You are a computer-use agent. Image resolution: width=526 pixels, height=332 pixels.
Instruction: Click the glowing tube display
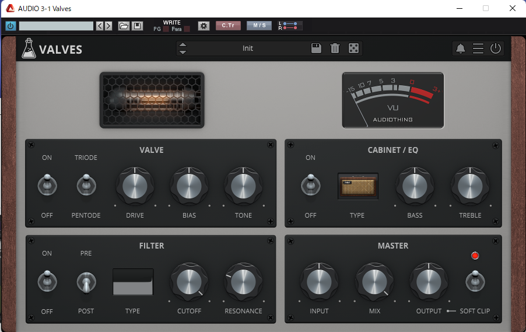(152, 100)
